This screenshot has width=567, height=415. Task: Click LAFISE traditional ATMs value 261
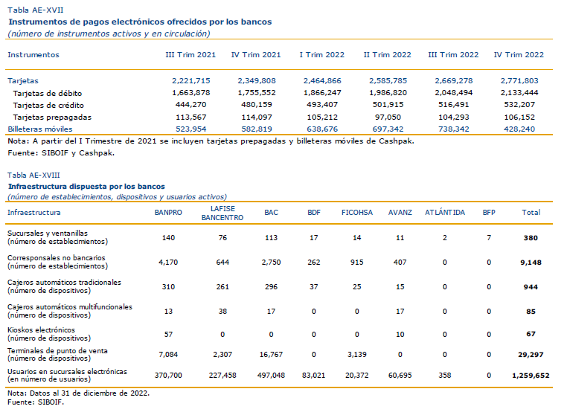tap(222, 287)
